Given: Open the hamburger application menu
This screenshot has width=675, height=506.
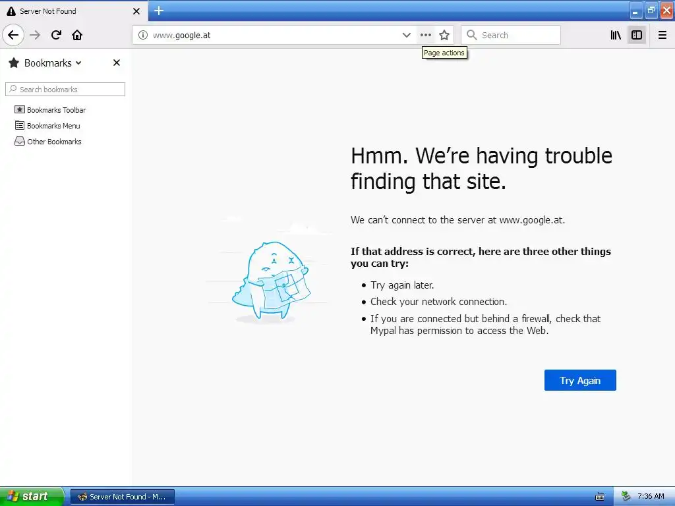Looking at the screenshot, I should (662, 35).
